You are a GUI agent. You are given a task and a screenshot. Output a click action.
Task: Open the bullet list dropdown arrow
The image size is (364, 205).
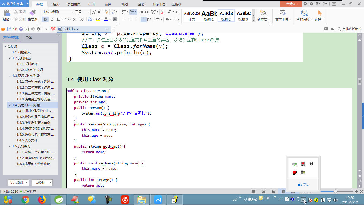click(127, 12)
